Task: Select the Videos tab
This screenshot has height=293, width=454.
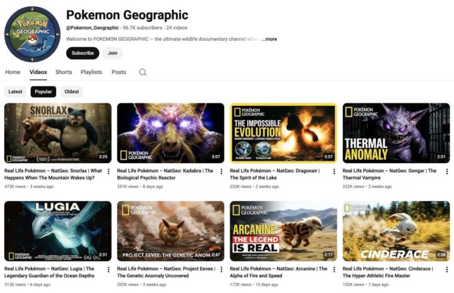Action: tap(38, 72)
